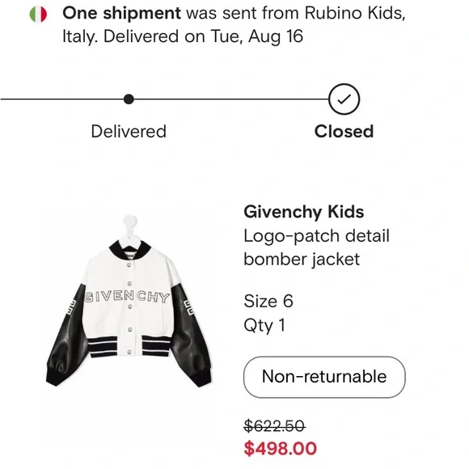Image resolution: width=469 pixels, height=469 pixels.
Task: Click the Closed checkmark circle icon
Action: click(344, 99)
